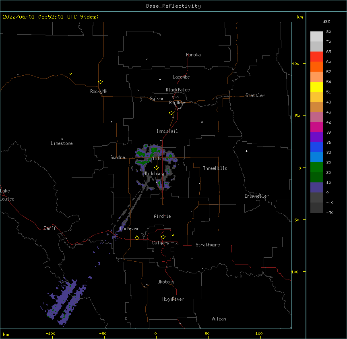Click the RockyMH city label
Viewport: 347px width, 339px height.
pyautogui.click(x=99, y=91)
